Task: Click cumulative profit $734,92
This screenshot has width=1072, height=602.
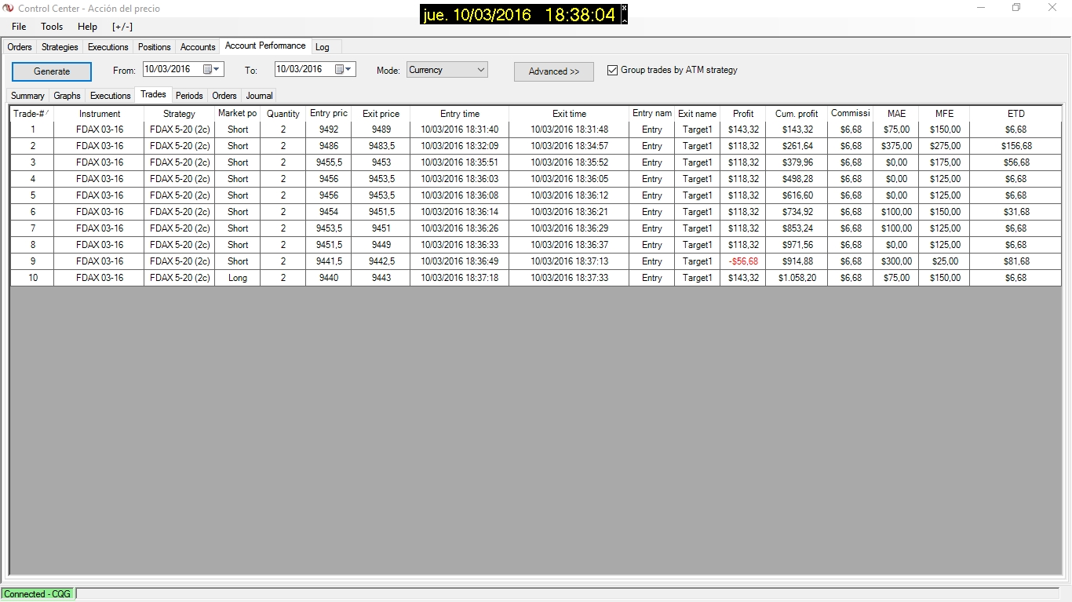Action: point(797,212)
